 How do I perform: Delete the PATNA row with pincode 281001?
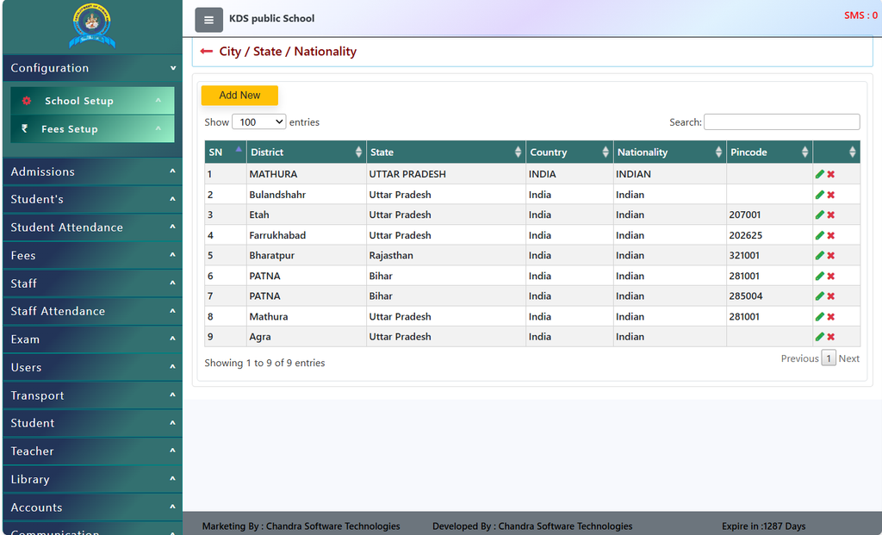pos(831,276)
